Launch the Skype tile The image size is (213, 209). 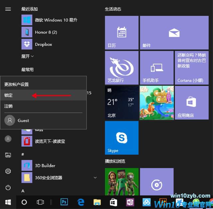[x=121, y=138]
